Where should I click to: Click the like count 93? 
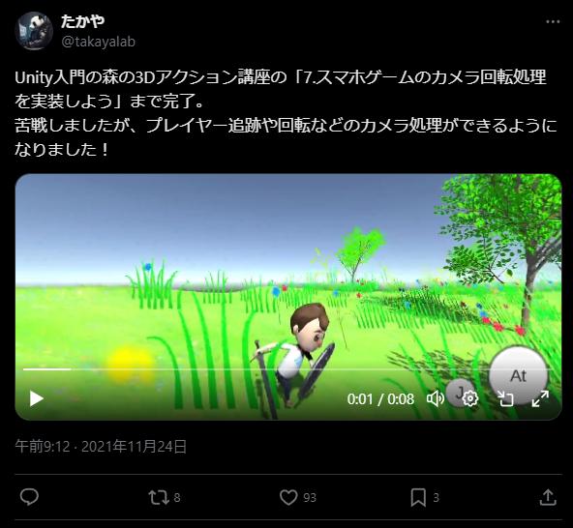pos(310,498)
